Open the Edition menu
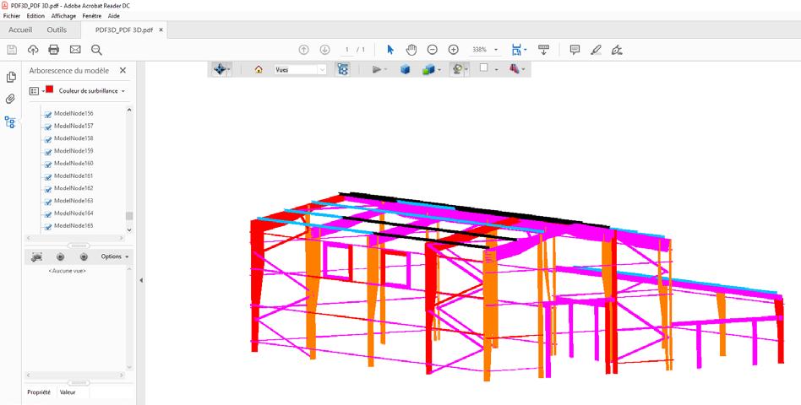The height and width of the screenshot is (405, 801). pyautogui.click(x=35, y=16)
